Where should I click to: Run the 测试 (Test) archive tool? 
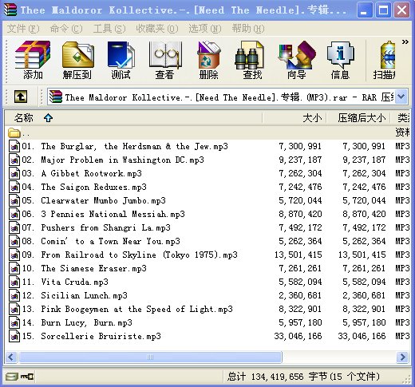121,61
